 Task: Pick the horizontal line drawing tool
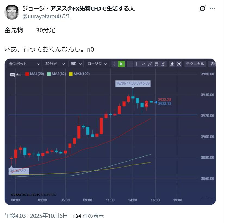point(130,64)
